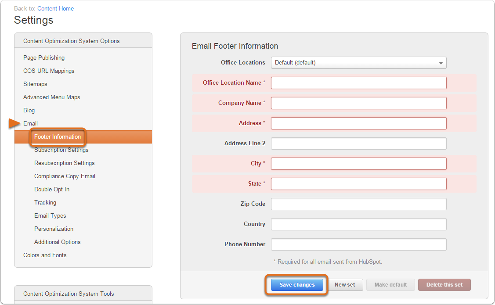The image size is (495, 305).
Task: Click into the Company Name field
Action: (358, 103)
